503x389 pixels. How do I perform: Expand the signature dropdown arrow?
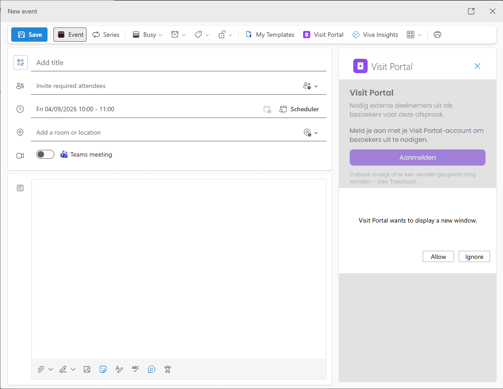pos(73,369)
